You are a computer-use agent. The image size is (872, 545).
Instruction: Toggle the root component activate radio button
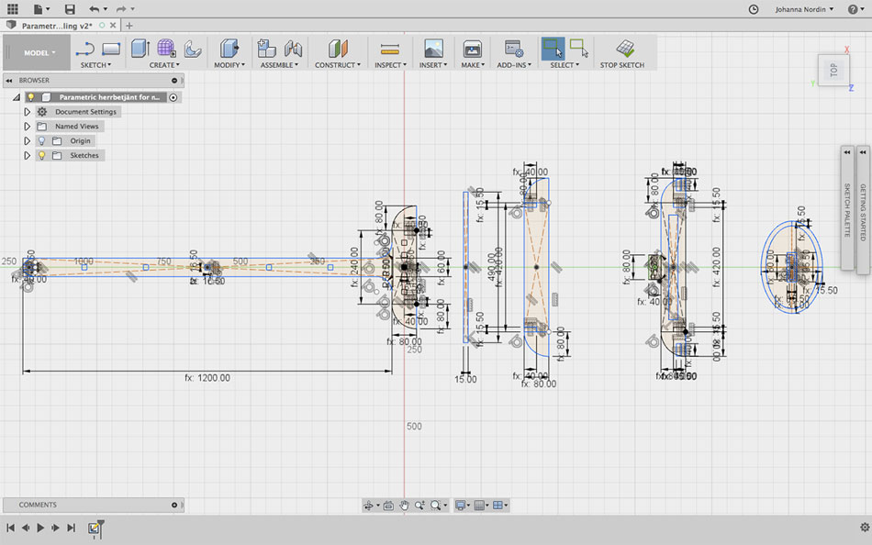click(173, 97)
